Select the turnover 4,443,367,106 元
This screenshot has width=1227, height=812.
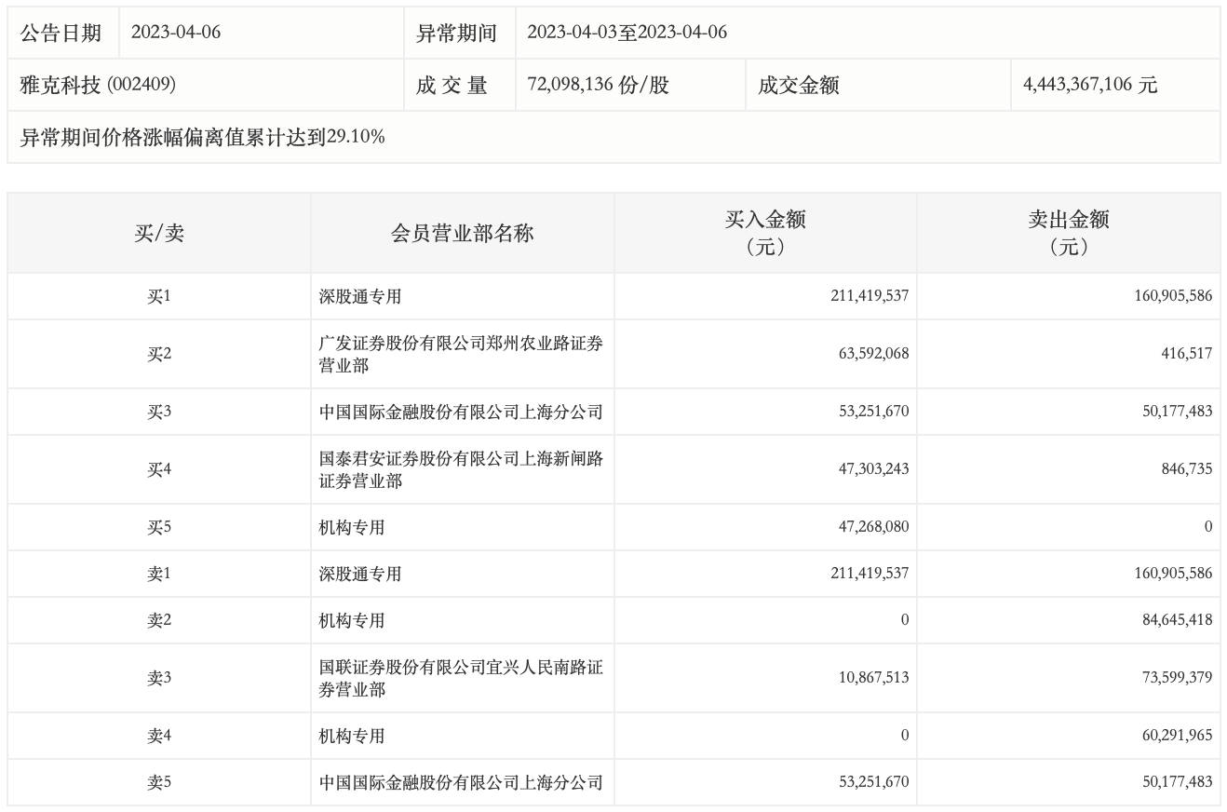tap(1090, 85)
